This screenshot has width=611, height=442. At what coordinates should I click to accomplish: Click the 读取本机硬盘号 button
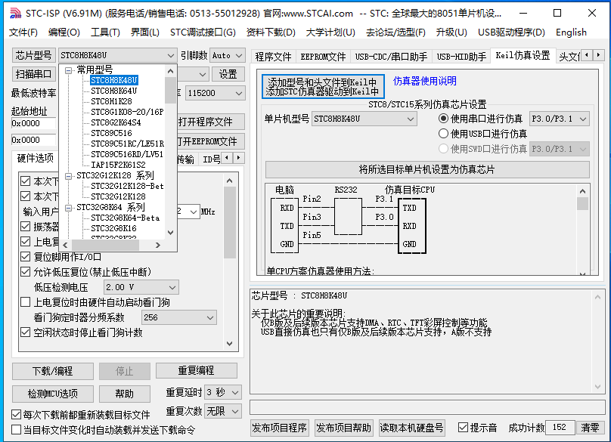pos(412,428)
